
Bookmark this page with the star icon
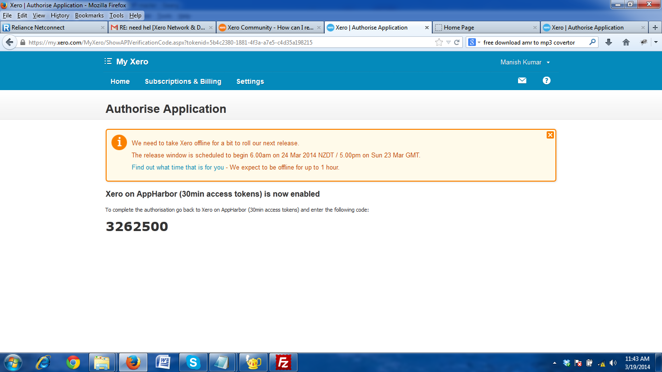[x=439, y=42]
